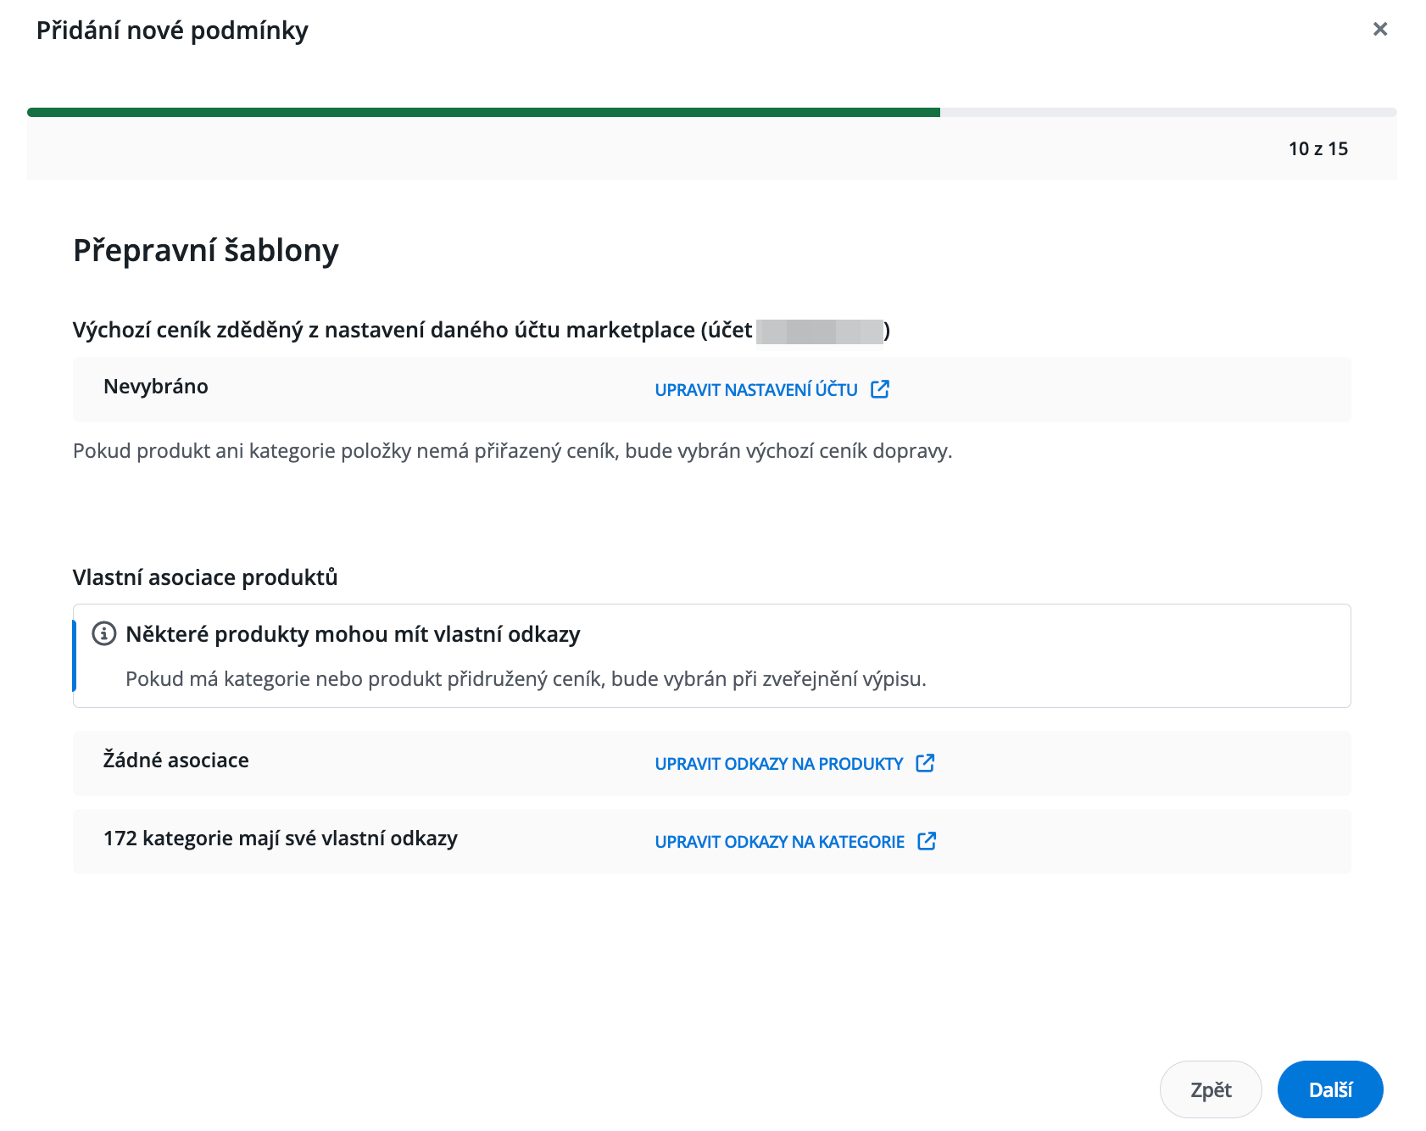Click the blurred account name in heading
This screenshot has height=1131, width=1426.
(x=819, y=331)
